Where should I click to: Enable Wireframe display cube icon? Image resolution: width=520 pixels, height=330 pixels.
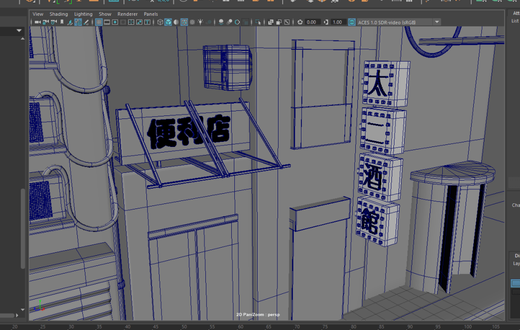pos(160,22)
